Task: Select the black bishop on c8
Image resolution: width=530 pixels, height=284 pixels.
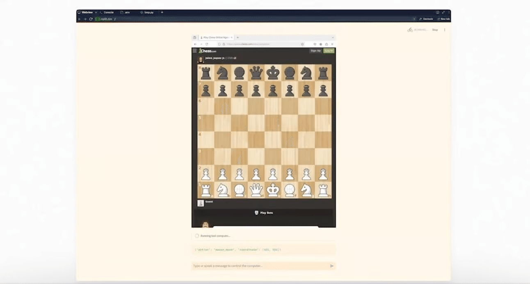Action: 239,73
